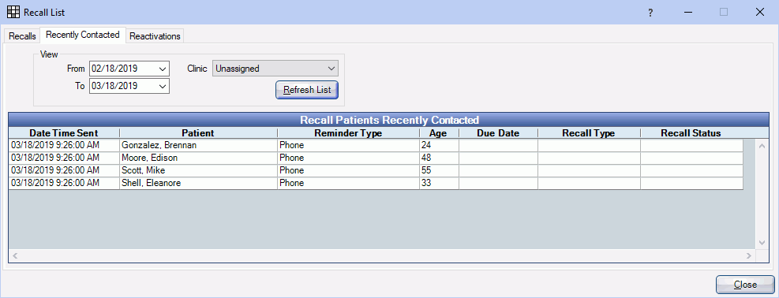Click the date sent cell for Shell, Eleanore
This screenshot has width=779, height=298.
click(x=64, y=183)
